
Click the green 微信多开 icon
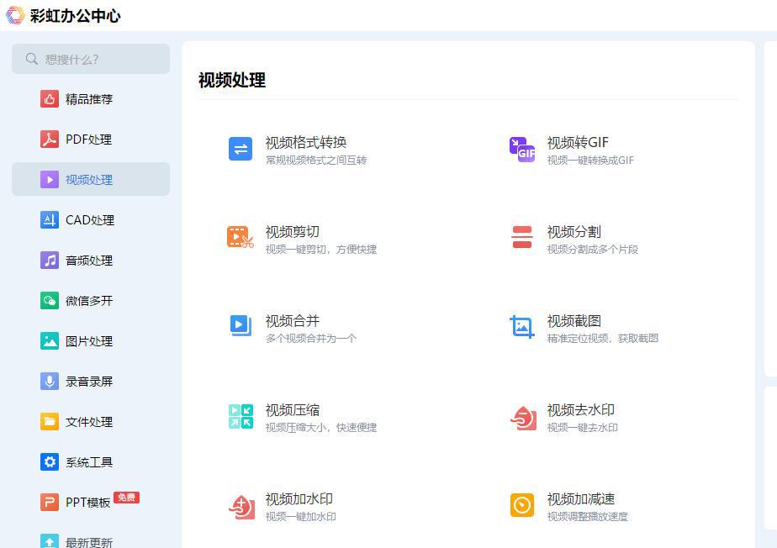50,300
